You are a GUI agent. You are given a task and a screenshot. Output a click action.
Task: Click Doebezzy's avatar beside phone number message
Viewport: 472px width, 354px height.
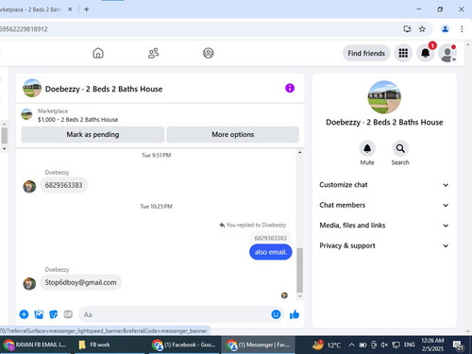click(x=29, y=186)
